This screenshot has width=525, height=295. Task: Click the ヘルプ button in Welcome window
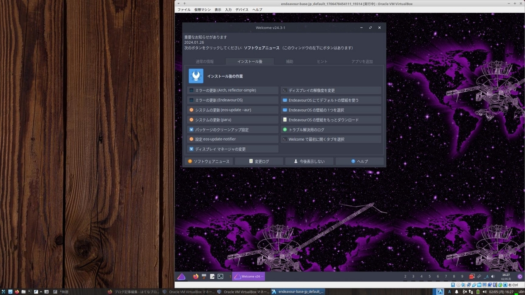pos(360,161)
